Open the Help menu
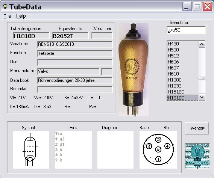 point(21,16)
